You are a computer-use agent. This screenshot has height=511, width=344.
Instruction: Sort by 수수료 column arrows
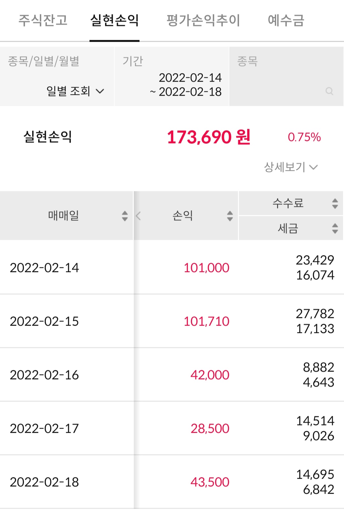[x=335, y=204]
